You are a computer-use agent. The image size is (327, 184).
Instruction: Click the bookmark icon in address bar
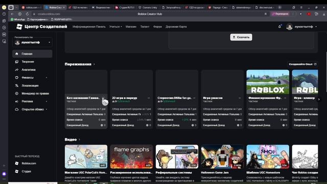(266, 14)
